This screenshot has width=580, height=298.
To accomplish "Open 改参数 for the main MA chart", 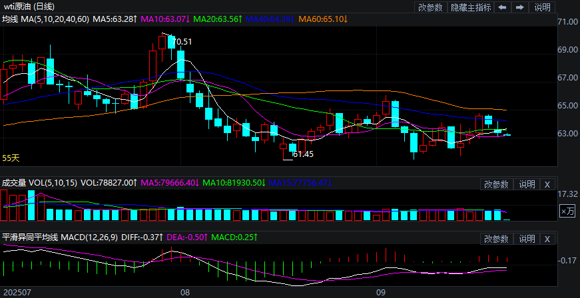I will (430, 7).
